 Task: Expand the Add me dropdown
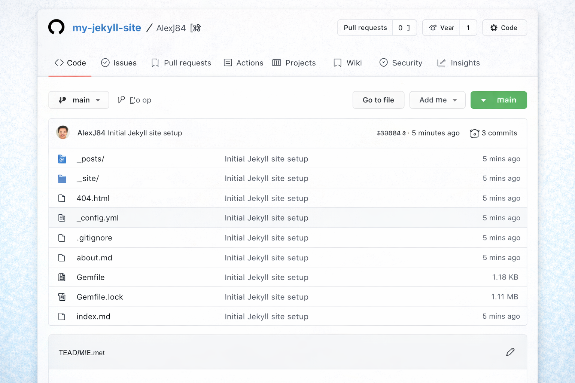(x=437, y=100)
